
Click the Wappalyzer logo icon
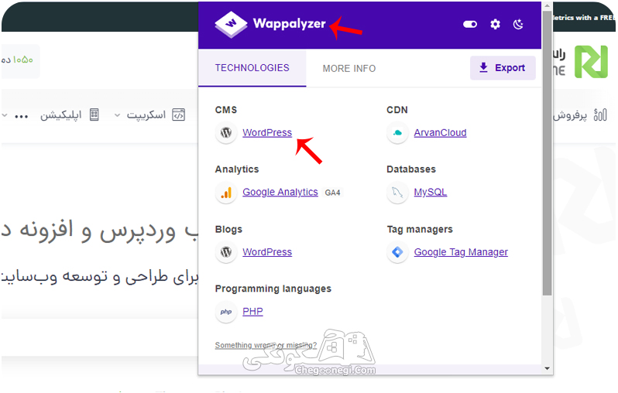231,24
